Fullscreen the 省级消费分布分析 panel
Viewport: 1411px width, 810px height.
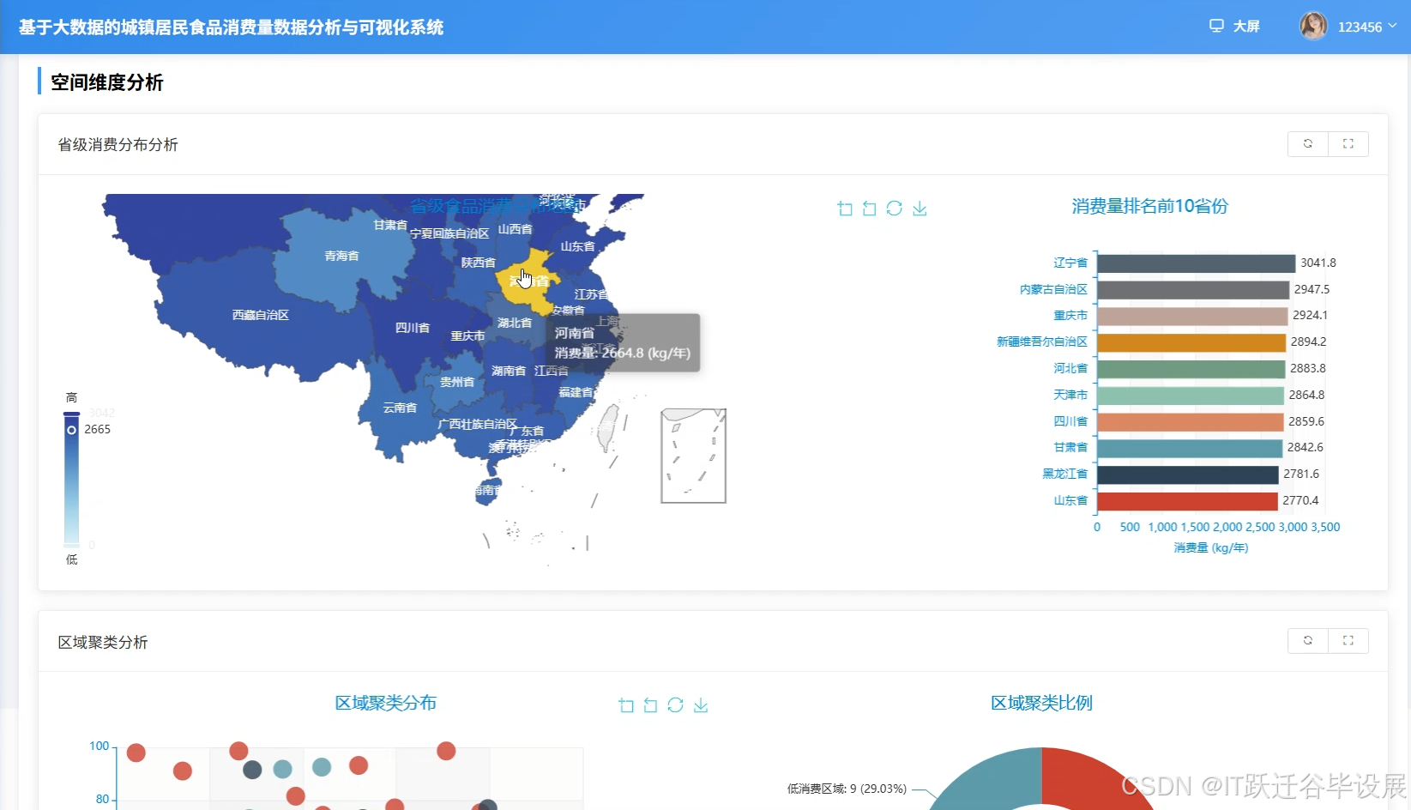[x=1348, y=143]
